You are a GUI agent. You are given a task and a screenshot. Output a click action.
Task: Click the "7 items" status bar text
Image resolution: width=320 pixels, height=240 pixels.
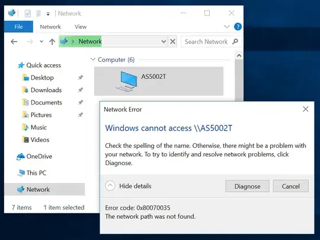click(x=22, y=207)
